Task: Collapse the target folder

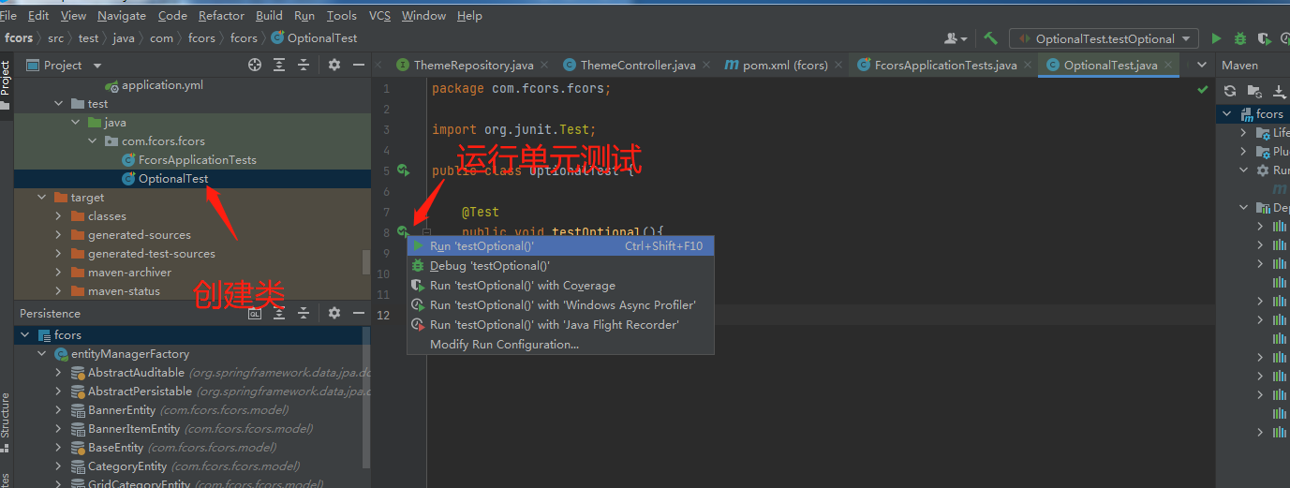Action: [42, 198]
